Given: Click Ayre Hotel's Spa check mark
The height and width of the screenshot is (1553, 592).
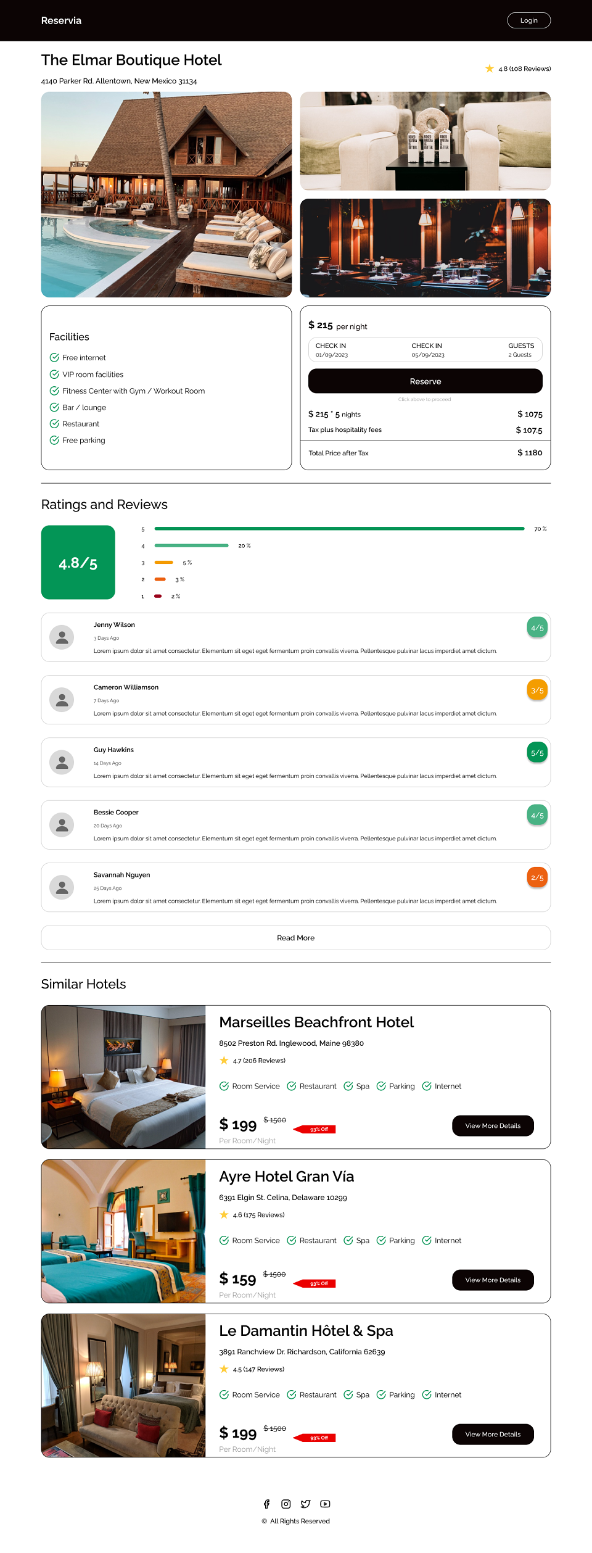Looking at the screenshot, I should [x=348, y=1240].
